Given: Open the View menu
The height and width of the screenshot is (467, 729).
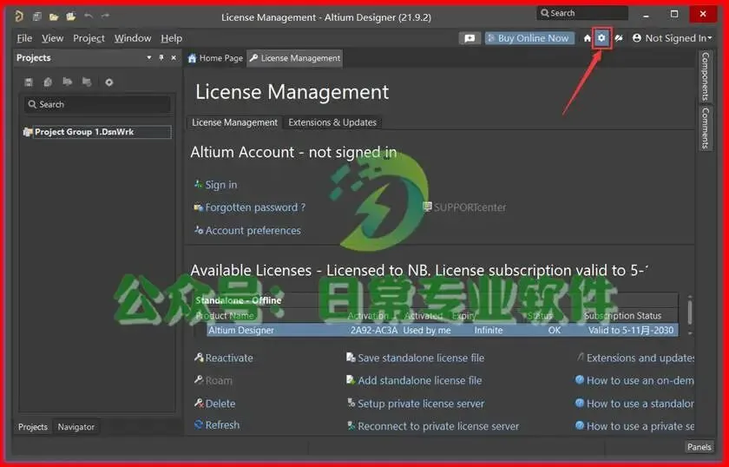Looking at the screenshot, I should tap(53, 38).
